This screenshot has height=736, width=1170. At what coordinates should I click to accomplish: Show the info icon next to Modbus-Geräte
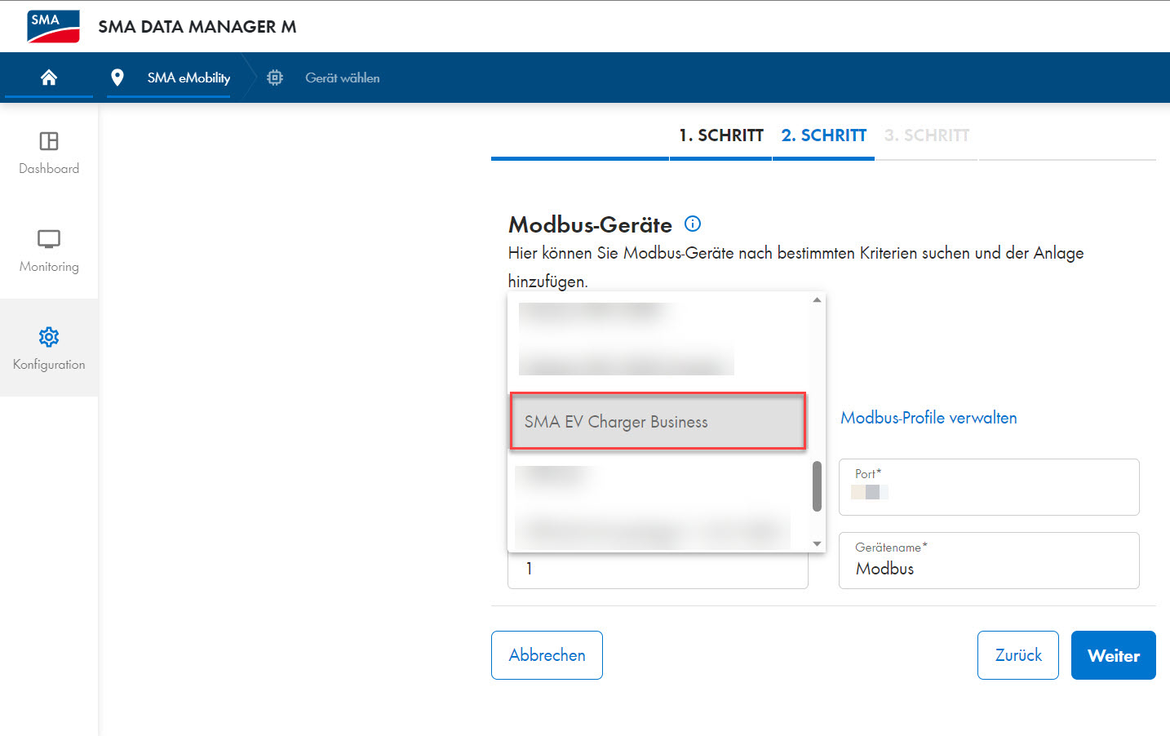693,224
